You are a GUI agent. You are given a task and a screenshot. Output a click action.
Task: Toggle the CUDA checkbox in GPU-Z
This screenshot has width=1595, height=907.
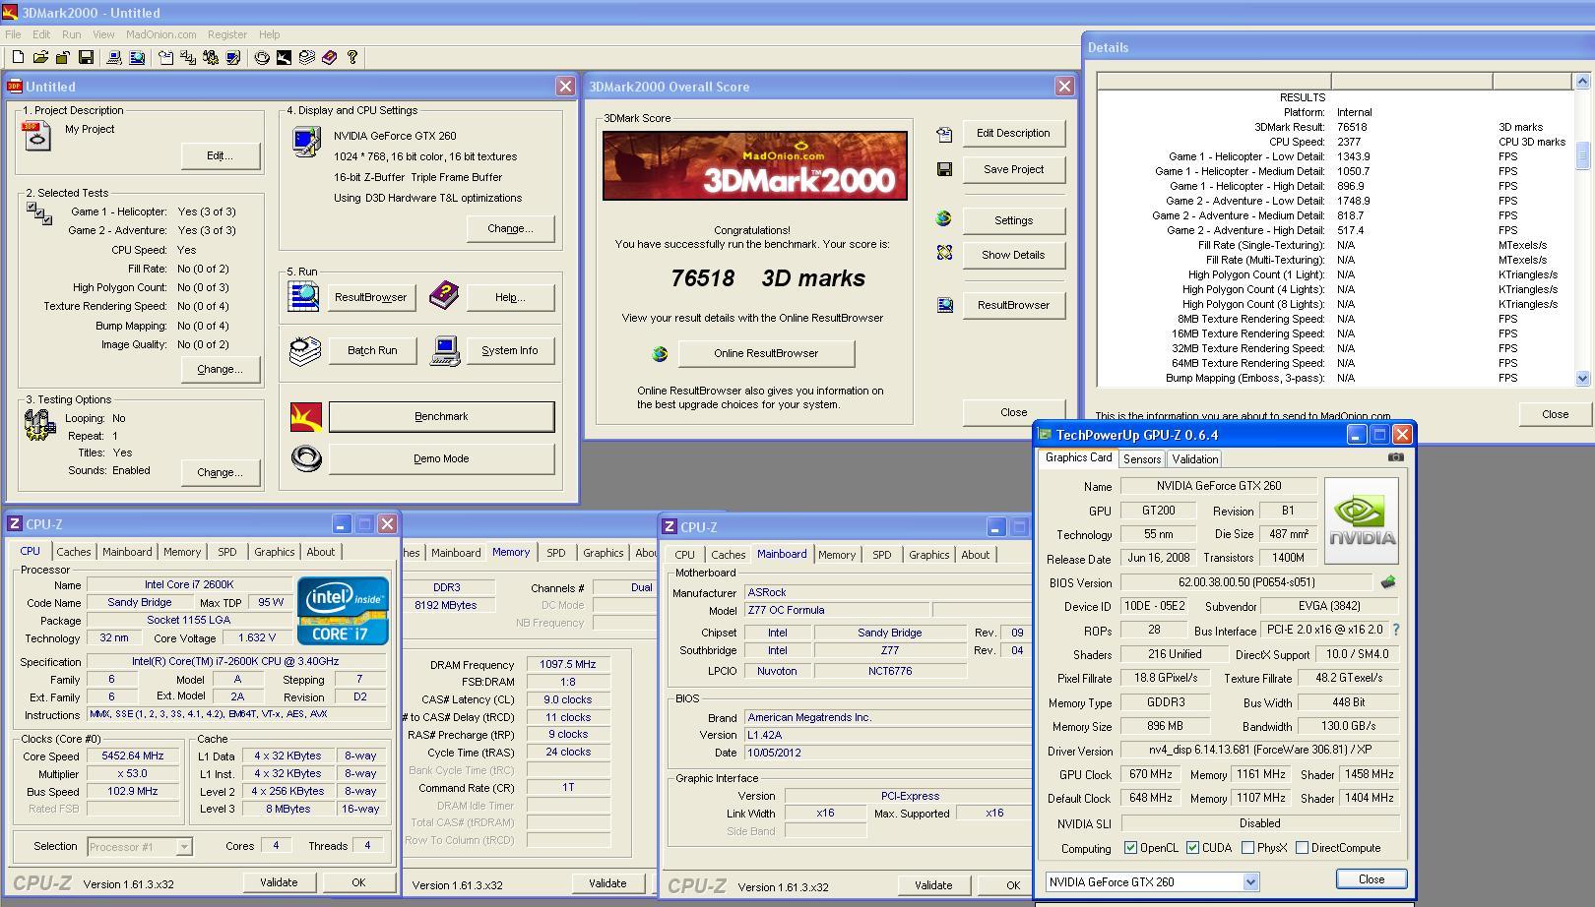(1192, 848)
